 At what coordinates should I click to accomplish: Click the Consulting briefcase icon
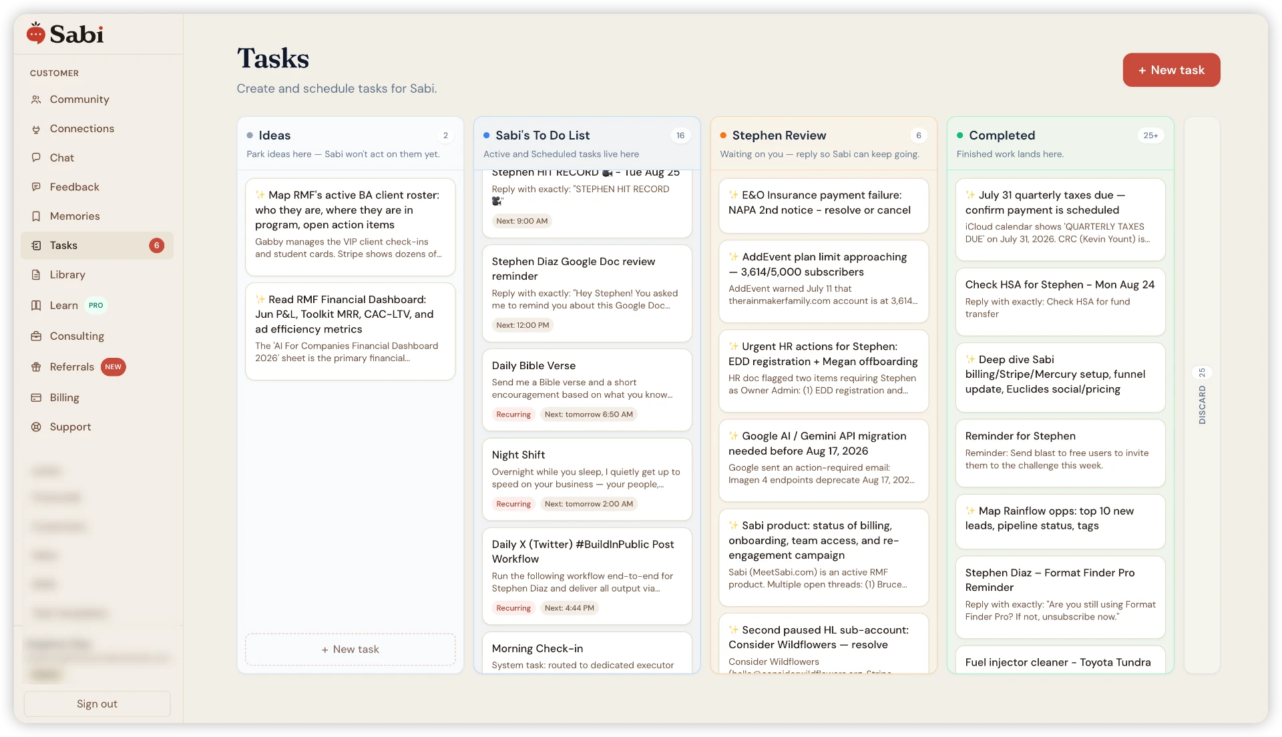point(36,336)
